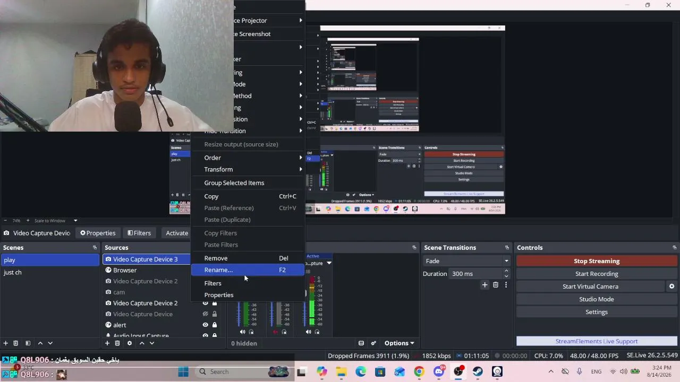This screenshot has width=680, height=382.
Task: Move source up with Sources up arrow
Action: pos(142,343)
